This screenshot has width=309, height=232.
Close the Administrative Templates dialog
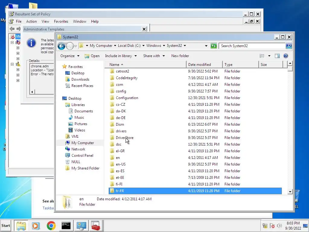pyautogui.click(x=144, y=29)
